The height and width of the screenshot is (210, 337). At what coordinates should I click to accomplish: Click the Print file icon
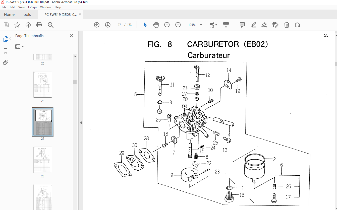(x=39, y=25)
